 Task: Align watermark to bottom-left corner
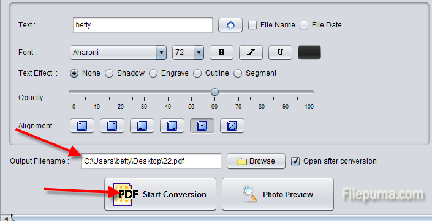(x=142, y=126)
